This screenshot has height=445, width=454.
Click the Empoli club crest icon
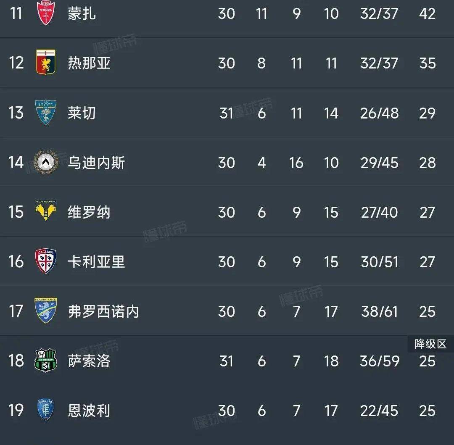(46, 410)
